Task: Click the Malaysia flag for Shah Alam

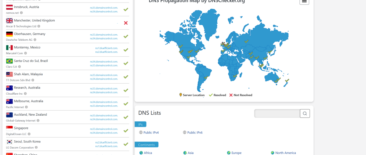Action: coord(9,75)
